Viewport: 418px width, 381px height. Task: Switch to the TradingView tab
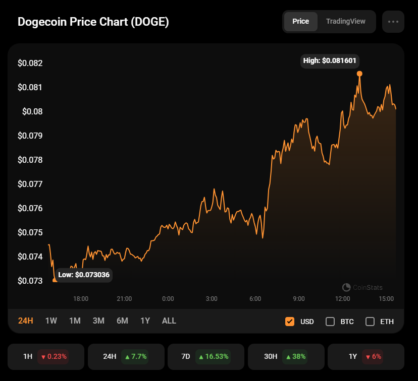pos(345,22)
